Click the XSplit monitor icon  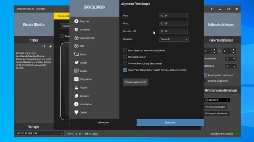click(76, 54)
